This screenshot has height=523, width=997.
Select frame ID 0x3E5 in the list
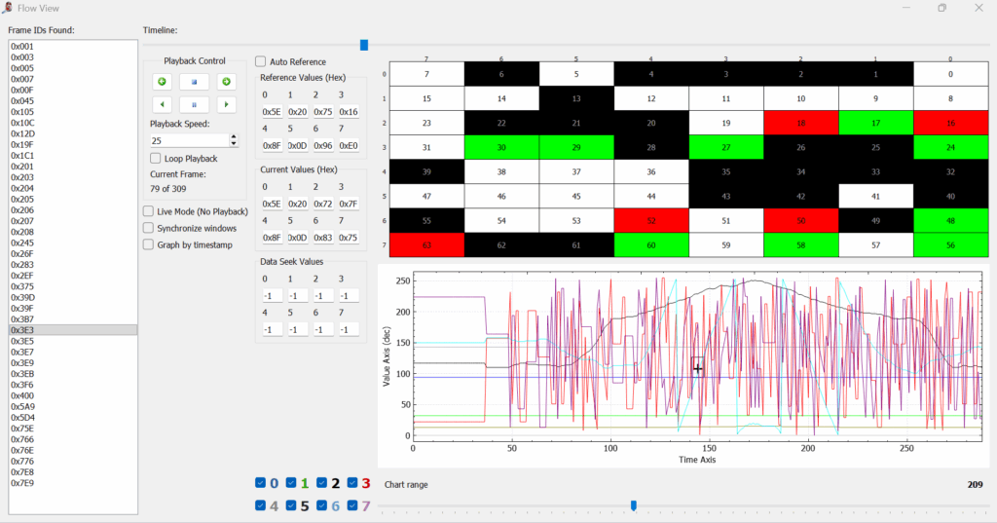(22, 341)
